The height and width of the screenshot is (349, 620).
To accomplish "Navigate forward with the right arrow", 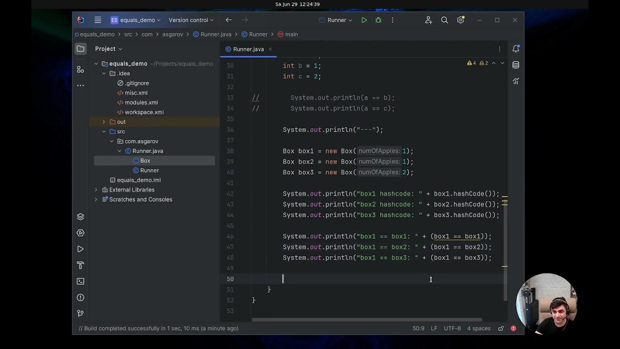I will [245, 20].
